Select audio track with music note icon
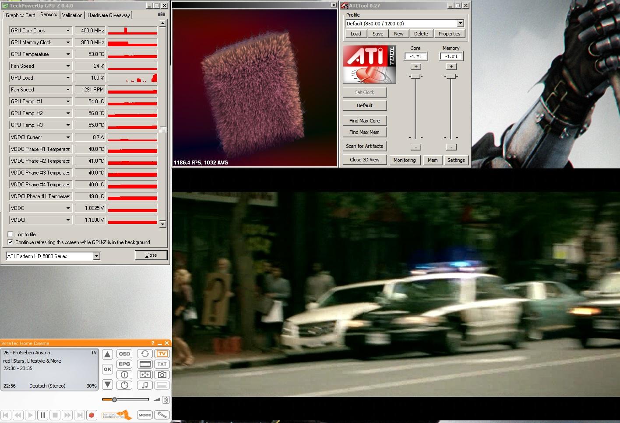Image resolution: width=620 pixels, height=423 pixels. pos(145,385)
